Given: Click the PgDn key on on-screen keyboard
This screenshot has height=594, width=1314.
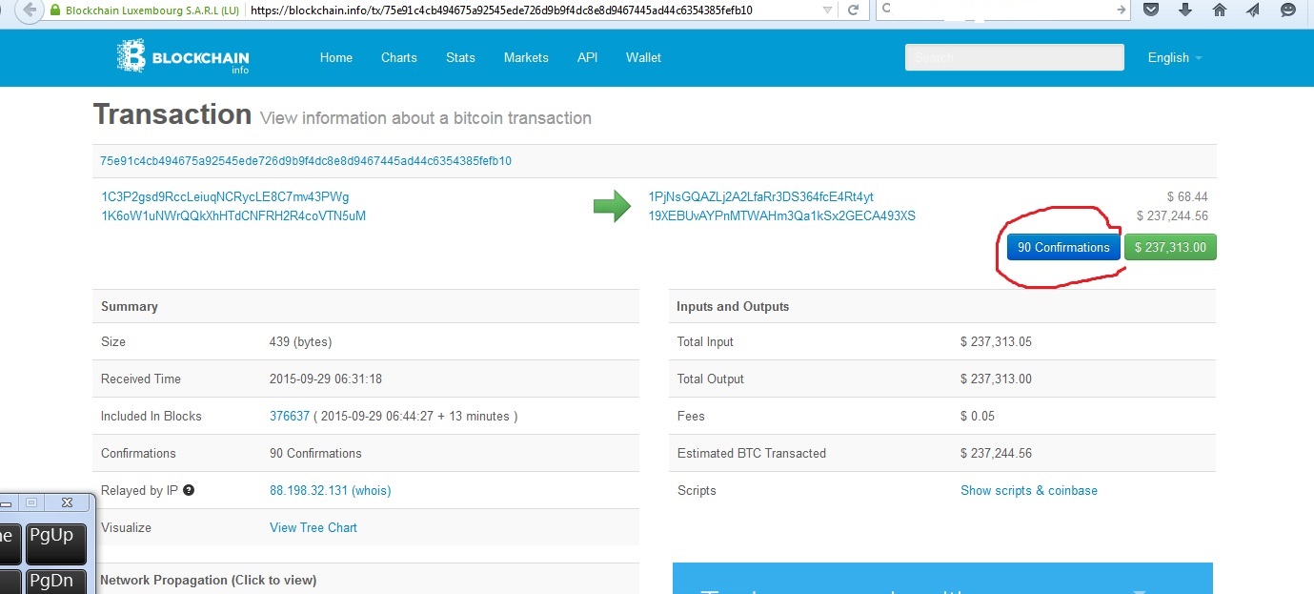Looking at the screenshot, I should pyautogui.click(x=55, y=582).
